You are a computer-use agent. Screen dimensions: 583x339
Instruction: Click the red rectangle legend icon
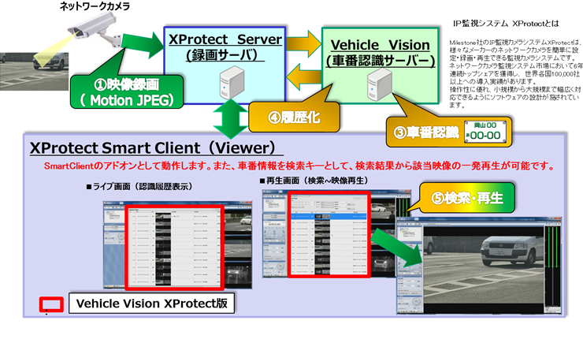51,304
